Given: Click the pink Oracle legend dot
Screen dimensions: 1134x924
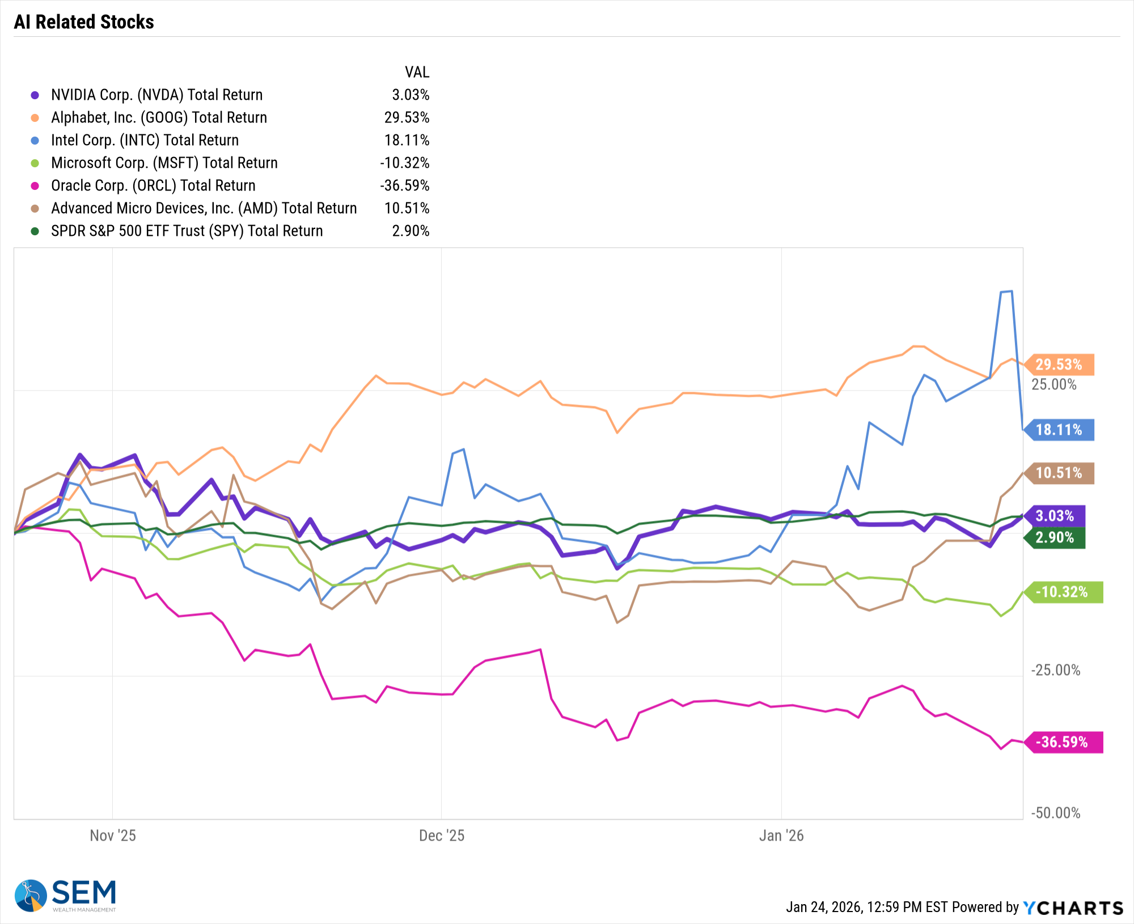Looking at the screenshot, I should 35,186.
